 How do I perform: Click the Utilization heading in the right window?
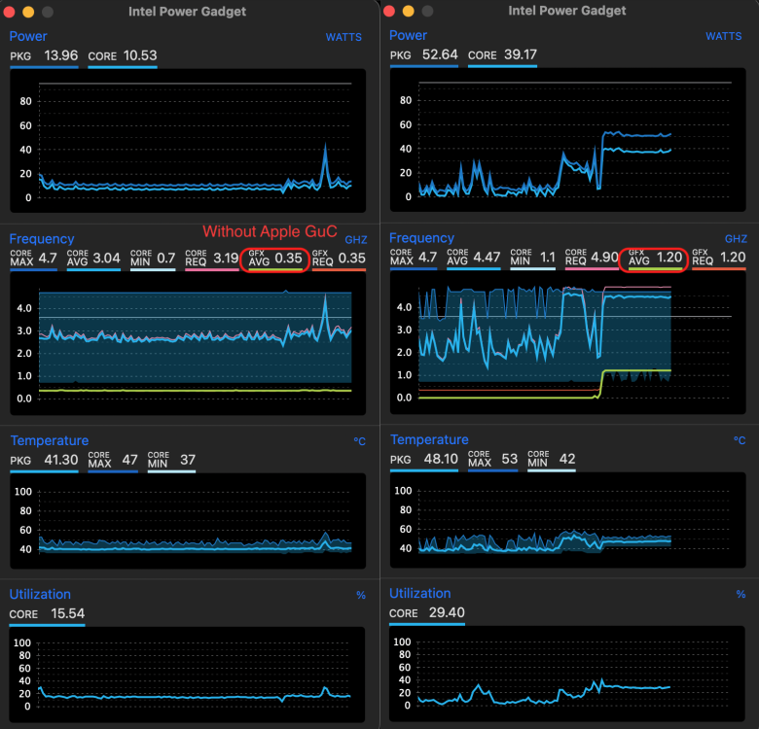(420, 593)
